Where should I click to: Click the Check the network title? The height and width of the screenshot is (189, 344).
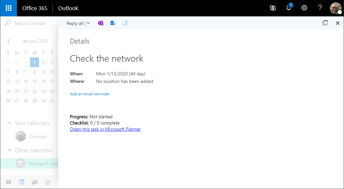pos(107,59)
